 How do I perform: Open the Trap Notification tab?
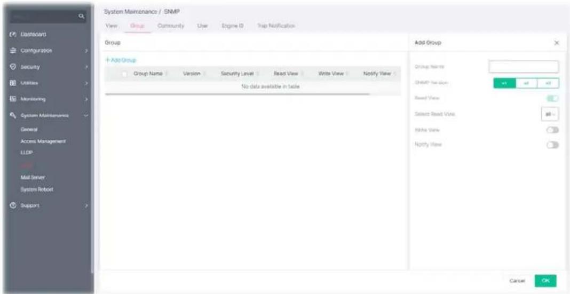click(276, 26)
